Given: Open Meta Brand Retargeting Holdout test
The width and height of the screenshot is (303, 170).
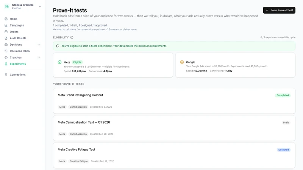Looking at the screenshot, I should 174,101.
